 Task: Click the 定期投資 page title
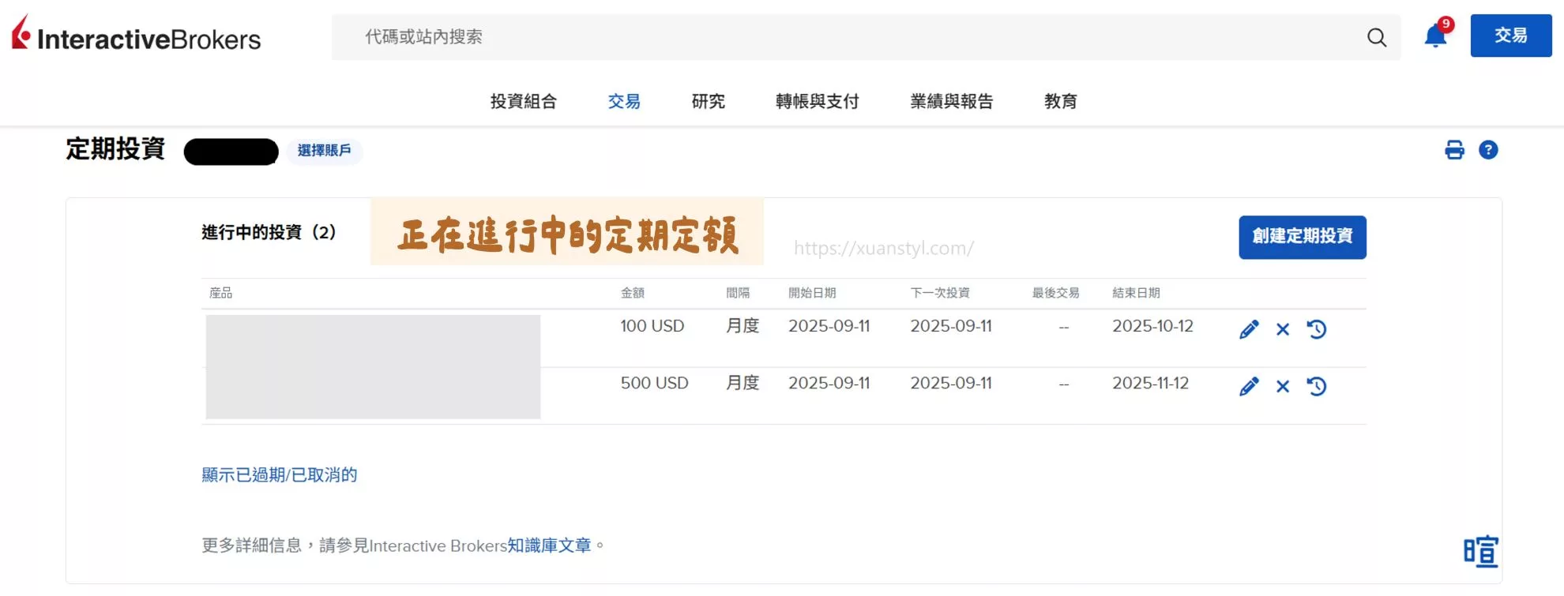point(115,149)
